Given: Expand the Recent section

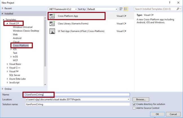Looking at the screenshot, I should point(3,8).
